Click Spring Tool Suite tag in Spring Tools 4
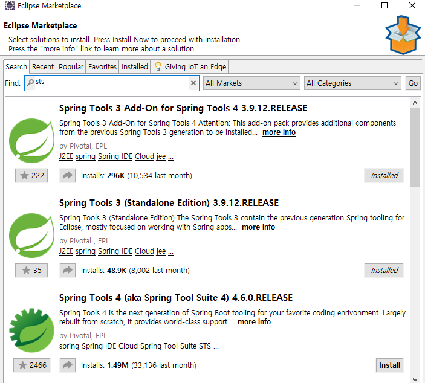This screenshot has height=383, width=425. pyautogui.click(x=168, y=346)
